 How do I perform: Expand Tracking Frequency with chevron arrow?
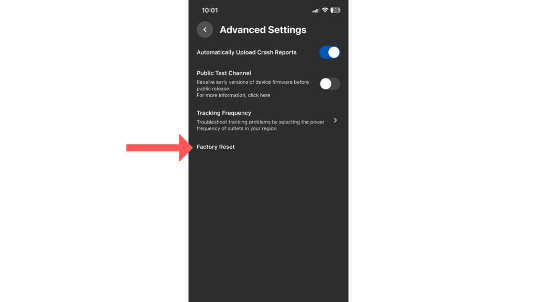(x=335, y=120)
